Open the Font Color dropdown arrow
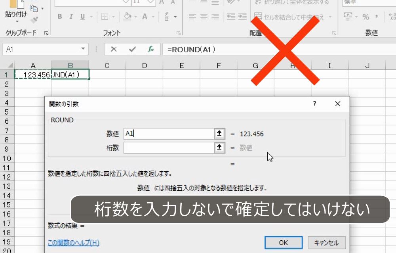Image resolution: width=396 pixels, height=253 pixels. (x=153, y=17)
